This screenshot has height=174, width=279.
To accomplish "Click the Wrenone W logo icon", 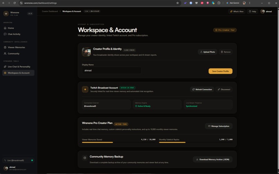I will [x=6, y=14].
